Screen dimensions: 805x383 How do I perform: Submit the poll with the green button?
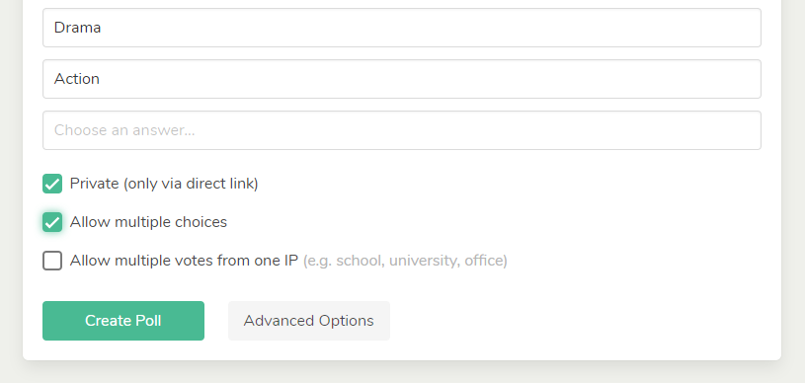pyautogui.click(x=123, y=321)
